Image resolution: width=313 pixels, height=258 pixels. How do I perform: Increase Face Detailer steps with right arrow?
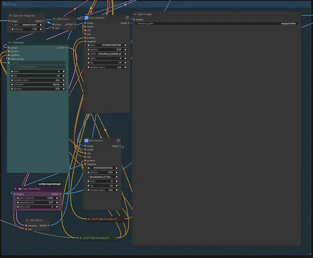tap(126, 58)
